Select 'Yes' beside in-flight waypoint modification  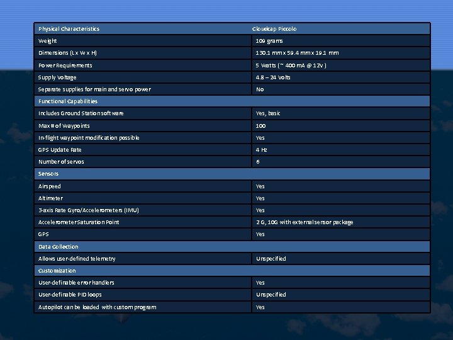click(260, 138)
